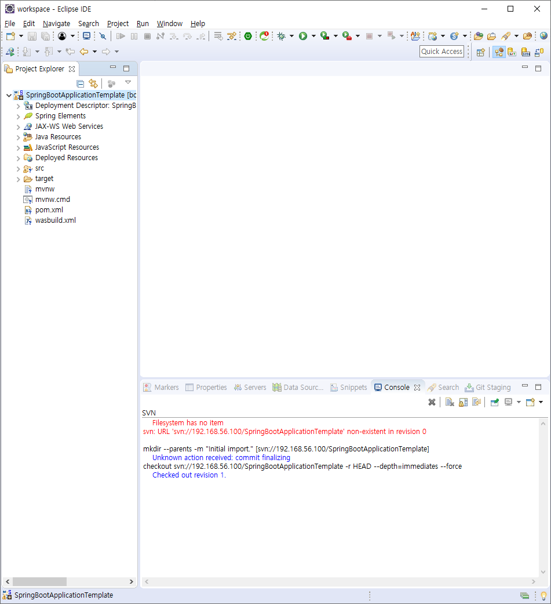This screenshot has width=551, height=604.
Task: Click the New wizard toolbar icon
Action: pos(10,36)
